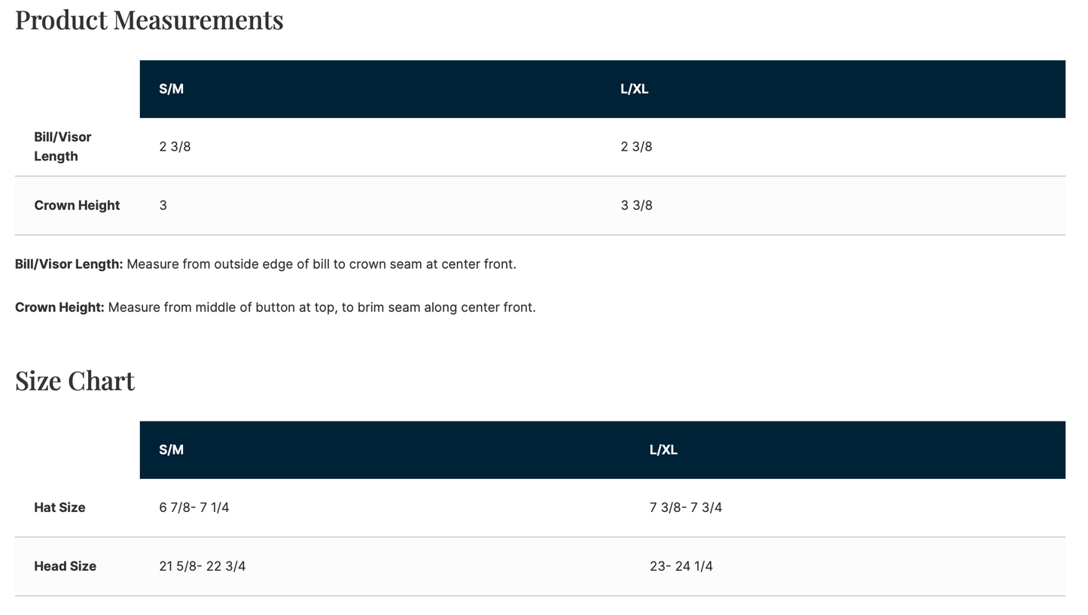This screenshot has width=1088, height=615.
Task: Click S/M column header in Size Chart
Action: coord(171,449)
